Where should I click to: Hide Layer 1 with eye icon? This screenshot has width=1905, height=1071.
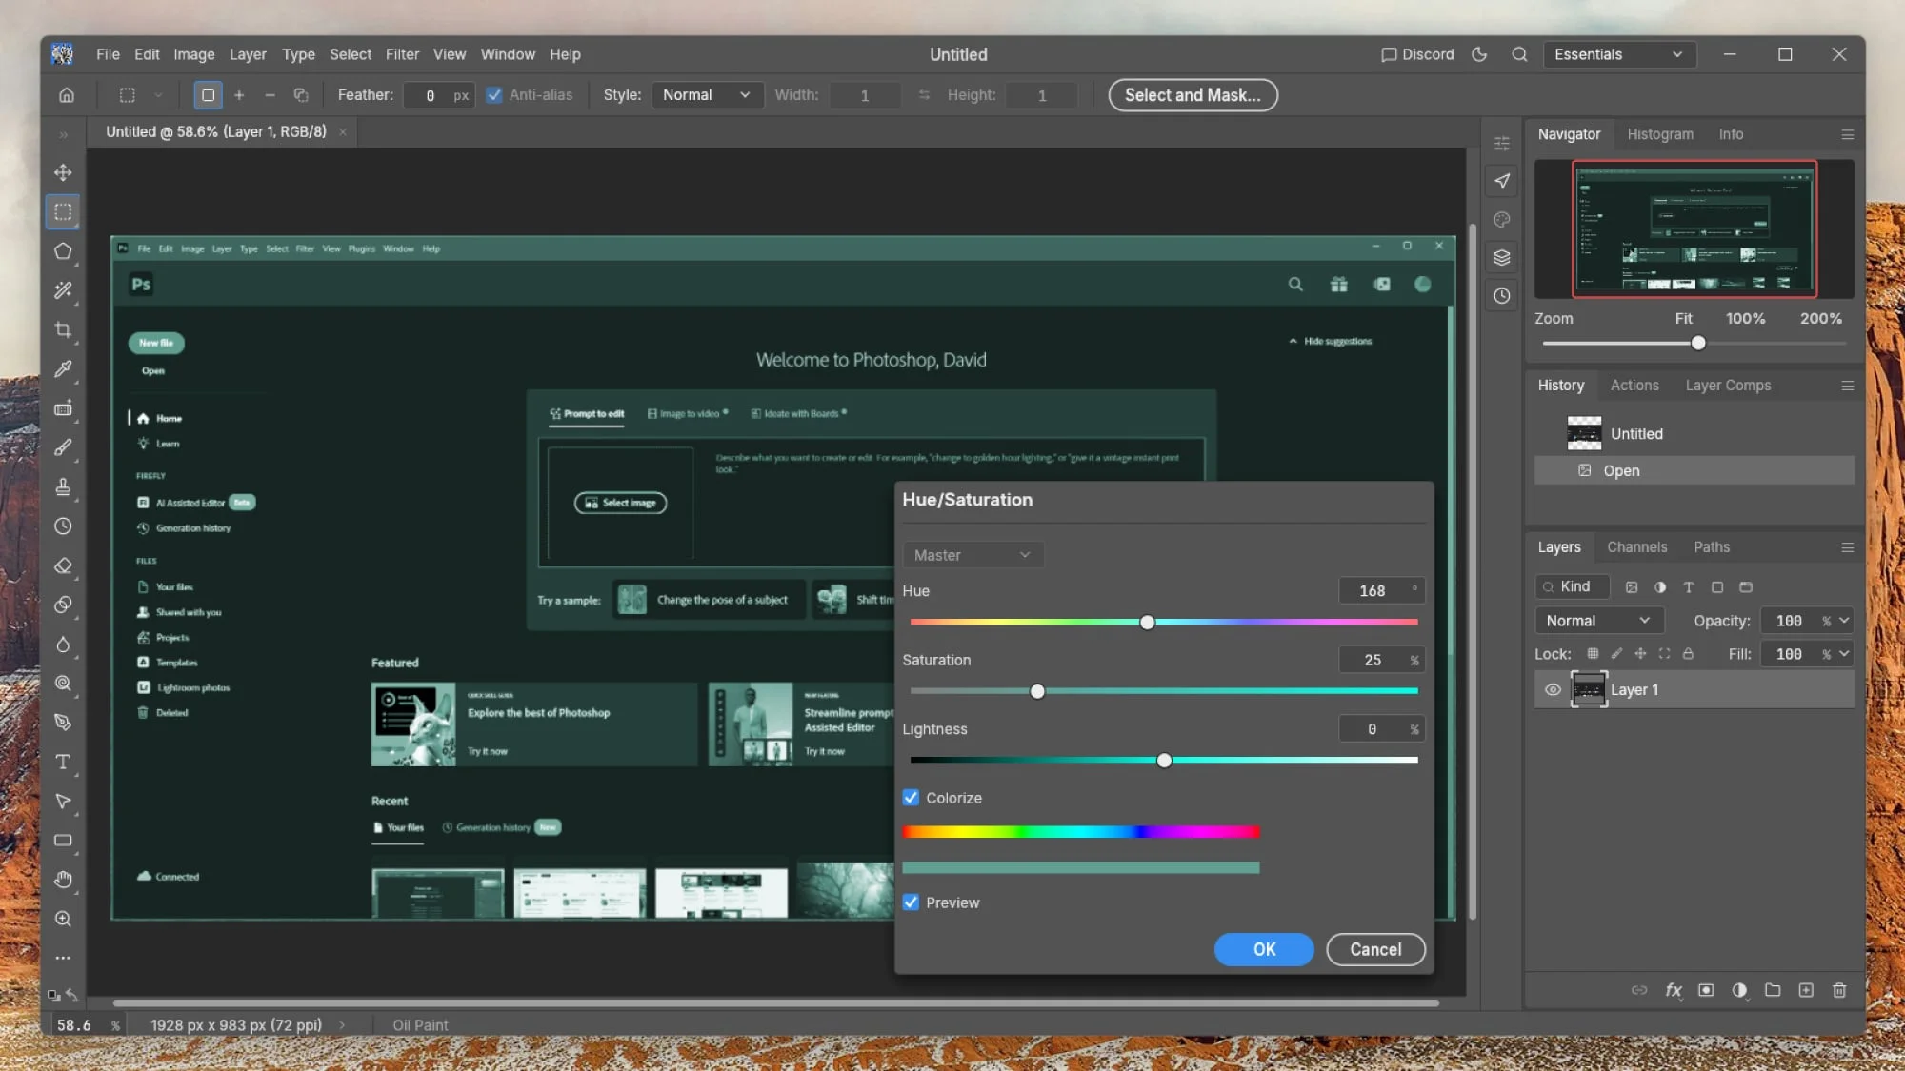[1553, 689]
